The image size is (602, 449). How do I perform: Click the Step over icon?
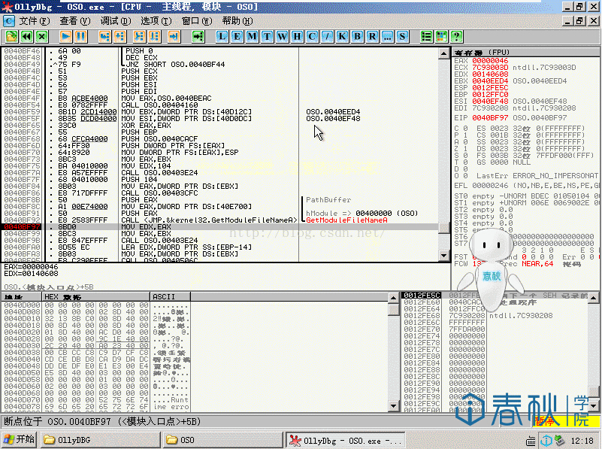point(119,37)
